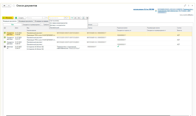Clear the Период field with X
This screenshot has height=116, width=196.
tap(46, 18)
